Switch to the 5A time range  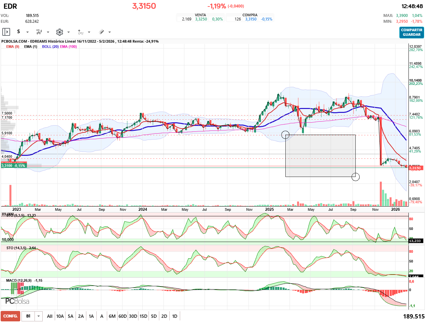click(x=70, y=316)
